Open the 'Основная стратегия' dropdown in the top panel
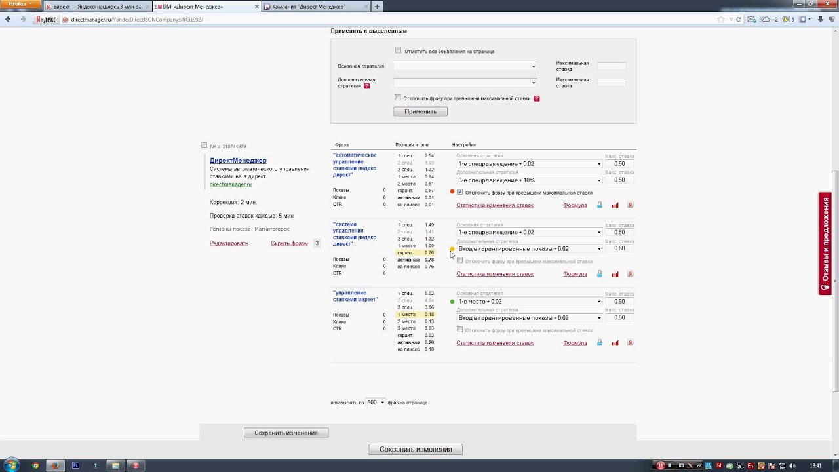This screenshot has height=472, width=839. pos(465,66)
